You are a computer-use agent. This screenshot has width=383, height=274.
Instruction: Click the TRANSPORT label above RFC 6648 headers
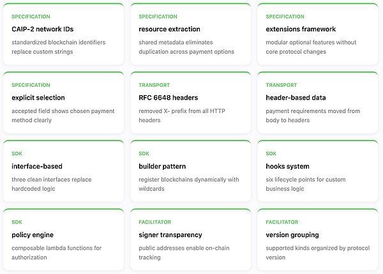point(154,84)
